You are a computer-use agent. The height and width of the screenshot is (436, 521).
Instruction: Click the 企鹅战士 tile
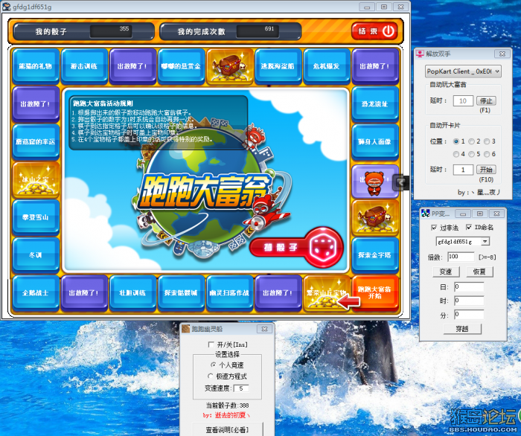coord(36,293)
